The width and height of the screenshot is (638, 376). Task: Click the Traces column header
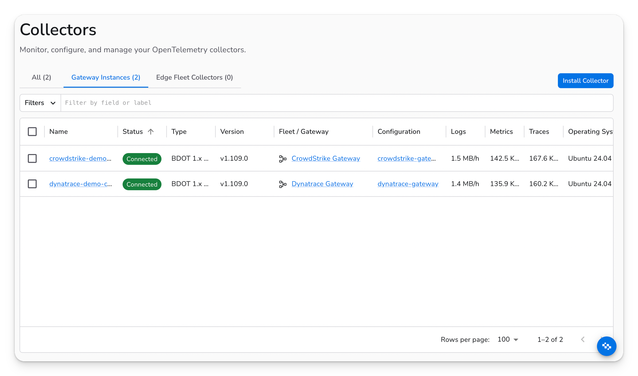(539, 132)
